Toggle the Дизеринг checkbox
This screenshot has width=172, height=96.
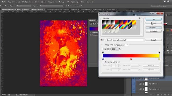pos(90,33)
